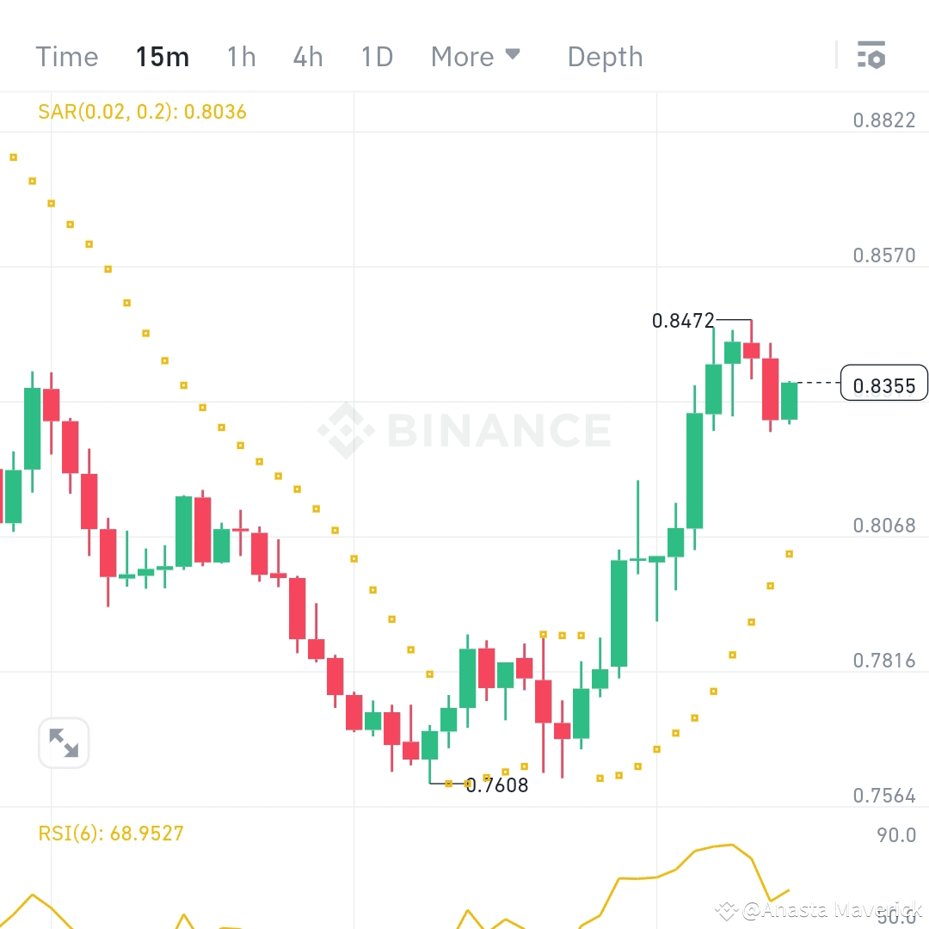
Task: Click the Time interval option
Action: pos(66,56)
